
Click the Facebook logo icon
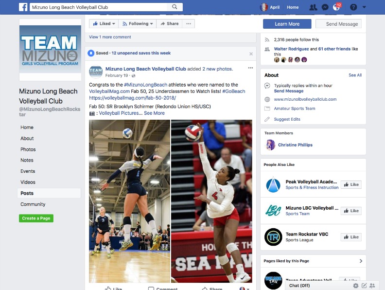[23, 7]
